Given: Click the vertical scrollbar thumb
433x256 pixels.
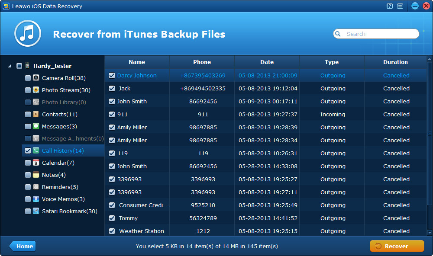Looking at the screenshot, I should tap(430, 134).
